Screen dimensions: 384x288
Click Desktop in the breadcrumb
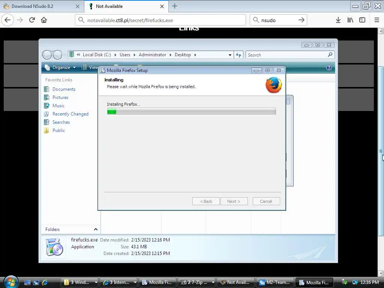click(183, 55)
